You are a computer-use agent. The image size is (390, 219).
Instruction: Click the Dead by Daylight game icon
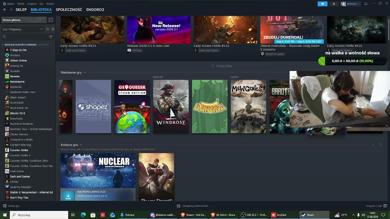pyautogui.click(x=7, y=187)
